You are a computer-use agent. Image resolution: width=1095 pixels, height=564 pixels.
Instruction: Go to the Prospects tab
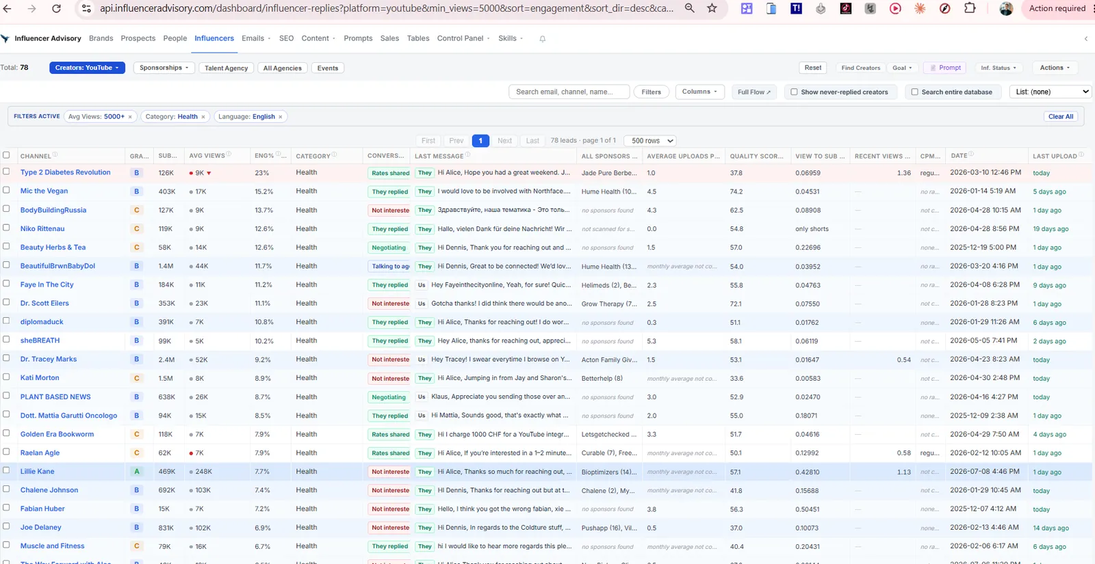(138, 38)
